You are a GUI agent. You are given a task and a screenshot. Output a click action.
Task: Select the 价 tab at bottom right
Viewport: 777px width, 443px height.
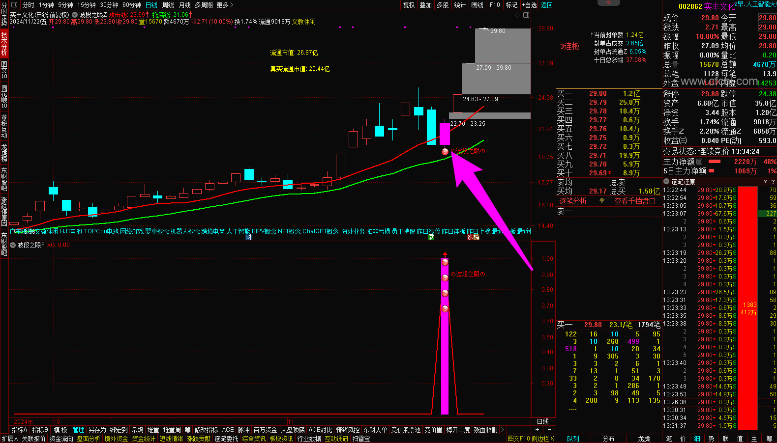683,439
